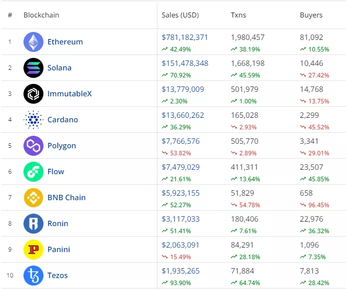The height and width of the screenshot is (289, 346).
Task: Click the Ethereum diamond logo icon
Action: (33, 42)
